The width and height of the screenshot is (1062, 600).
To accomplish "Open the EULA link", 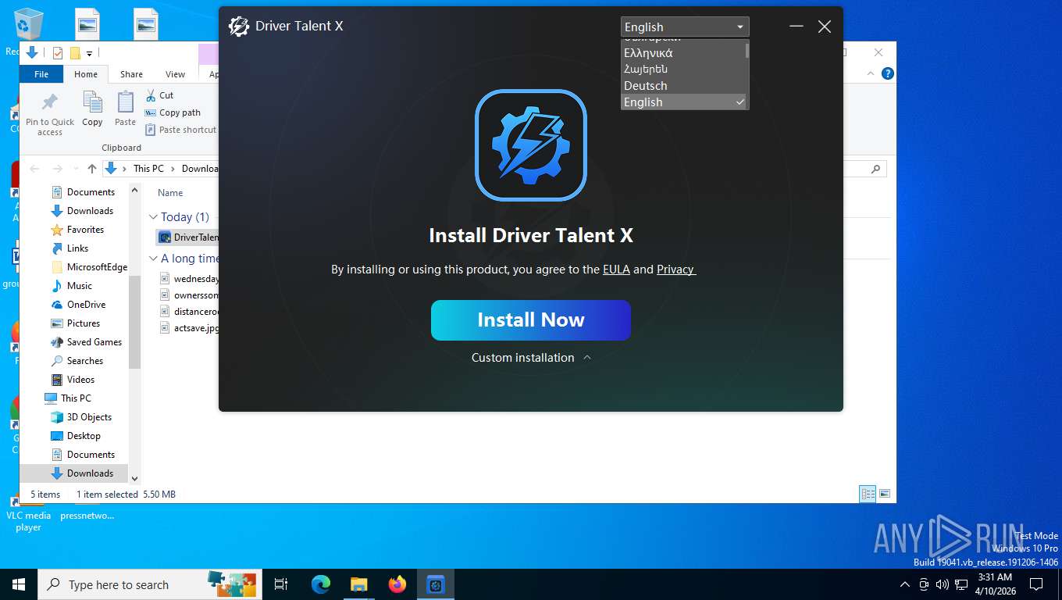I will (x=616, y=270).
